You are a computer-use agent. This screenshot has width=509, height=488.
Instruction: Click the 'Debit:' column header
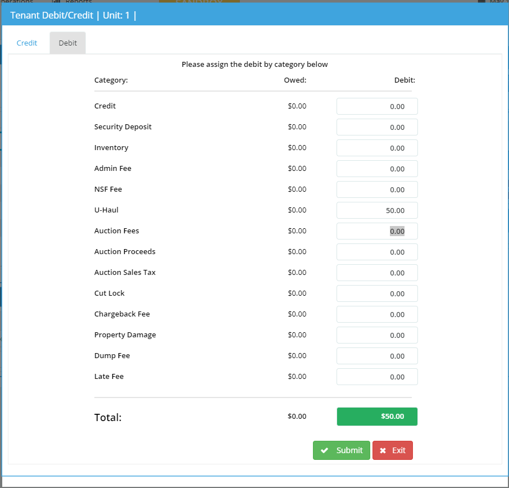click(405, 80)
